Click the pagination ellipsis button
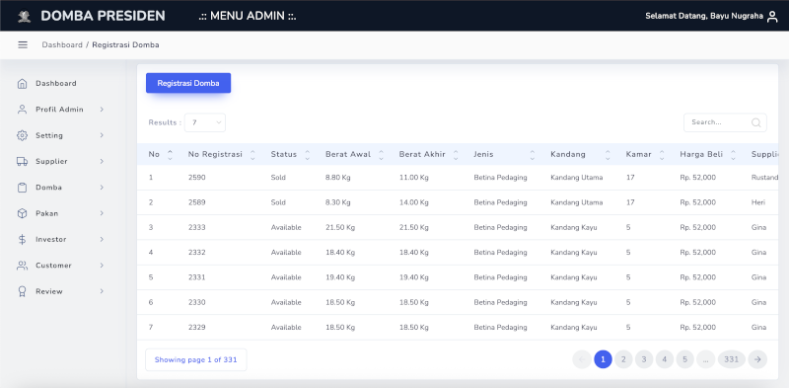 705,359
